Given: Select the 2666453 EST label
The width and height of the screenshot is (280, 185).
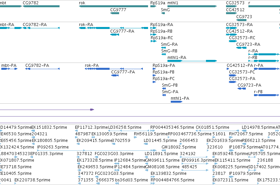Looking at the screenshot, I should (x=189, y=141).
